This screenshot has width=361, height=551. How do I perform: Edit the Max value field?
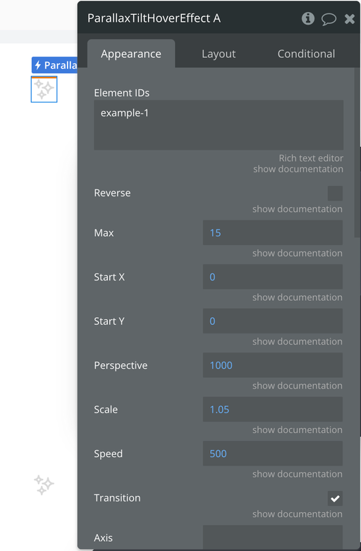point(273,232)
